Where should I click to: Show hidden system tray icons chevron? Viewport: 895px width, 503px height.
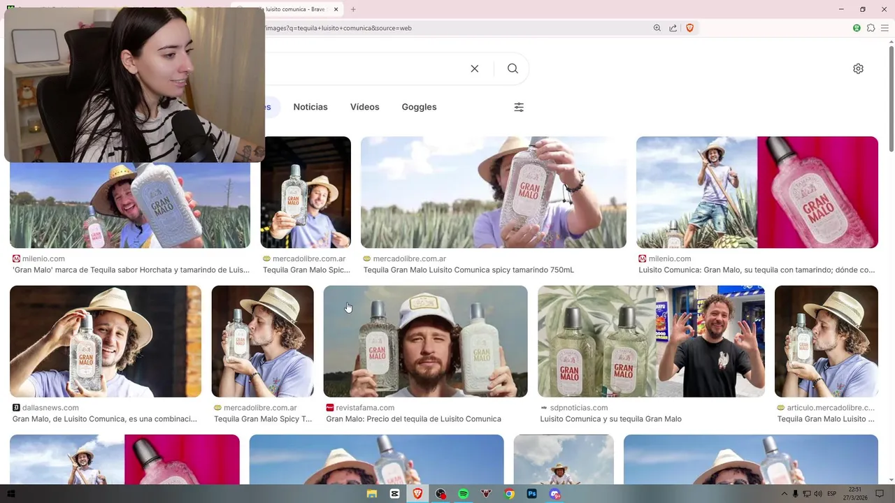tap(784, 494)
